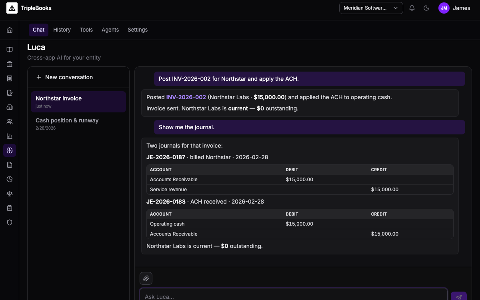
Task: Click the Service revenue account row
Action: (300, 190)
